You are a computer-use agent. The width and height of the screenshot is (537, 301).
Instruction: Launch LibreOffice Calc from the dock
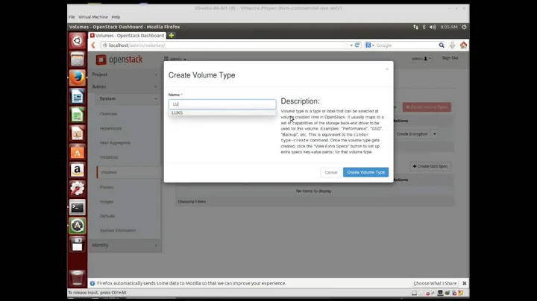tap(77, 115)
